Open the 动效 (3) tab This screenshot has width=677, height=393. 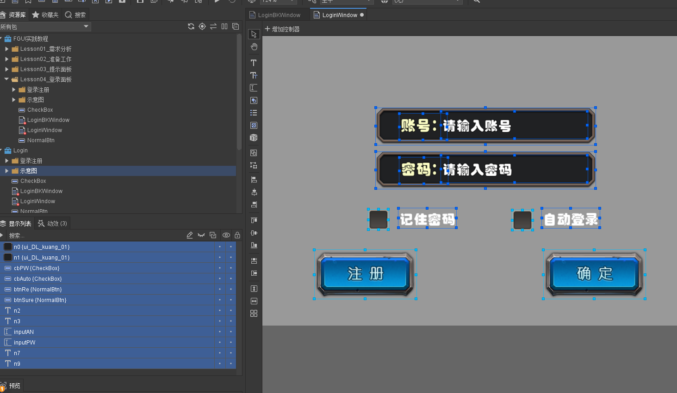tap(53, 224)
